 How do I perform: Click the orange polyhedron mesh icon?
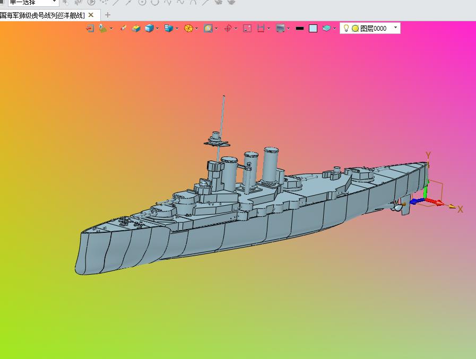point(188,29)
